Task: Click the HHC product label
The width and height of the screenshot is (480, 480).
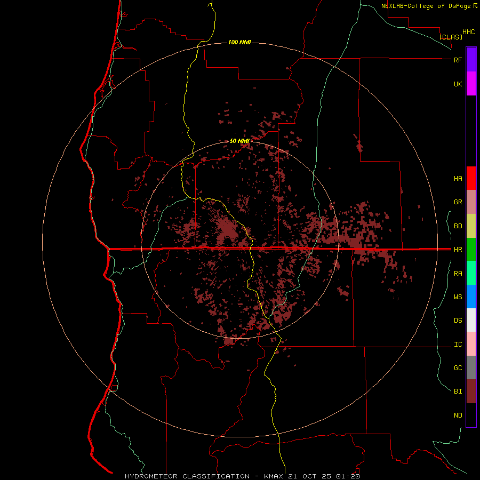Action: coord(469,32)
